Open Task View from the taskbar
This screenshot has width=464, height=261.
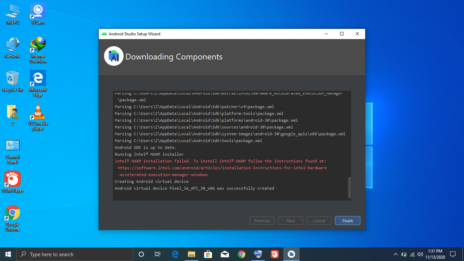(158, 254)
